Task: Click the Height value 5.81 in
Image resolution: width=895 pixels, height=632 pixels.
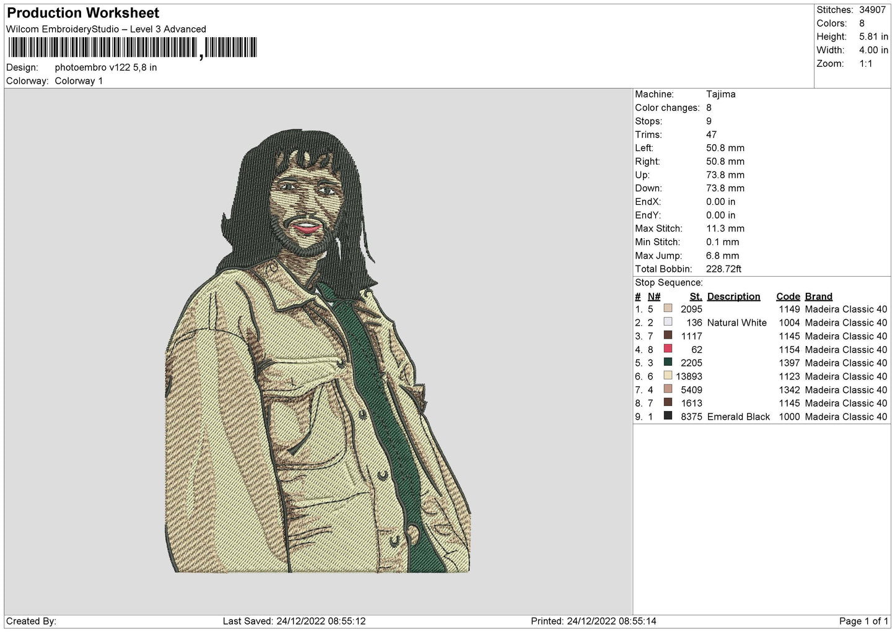Action: 873,37
